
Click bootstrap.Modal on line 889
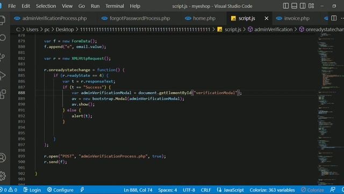pos(110,99)
